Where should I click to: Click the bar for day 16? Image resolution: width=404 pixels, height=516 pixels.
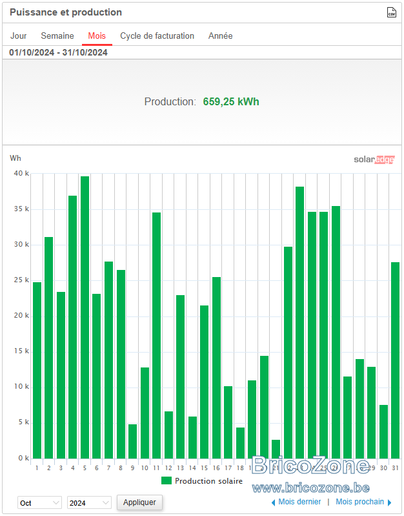point(216,368)
